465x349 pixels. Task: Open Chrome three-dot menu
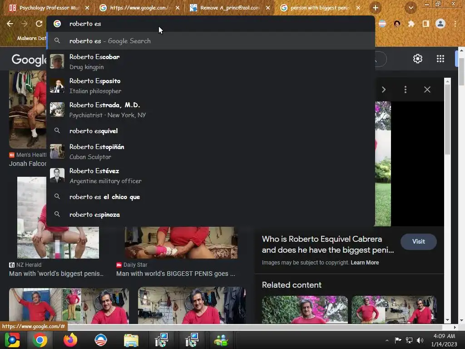pos(455,24)
